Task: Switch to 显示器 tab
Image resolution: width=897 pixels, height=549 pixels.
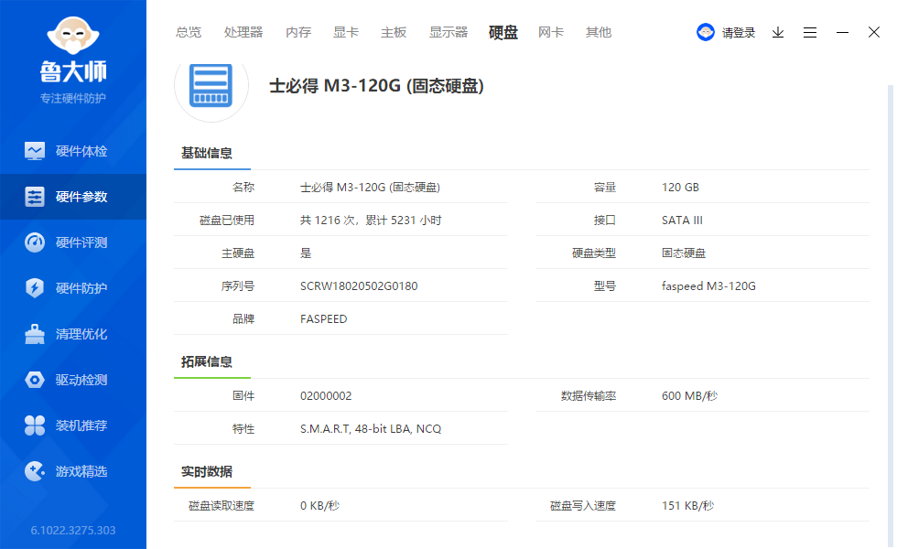Action: point(448,33)
